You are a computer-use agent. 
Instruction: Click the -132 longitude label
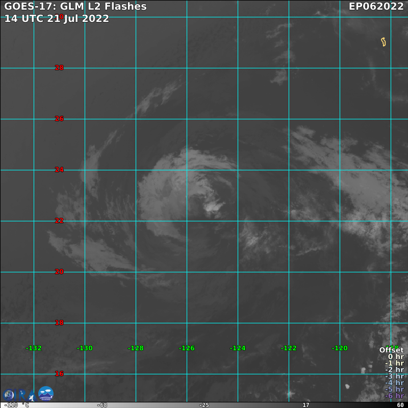click(34, 348)
